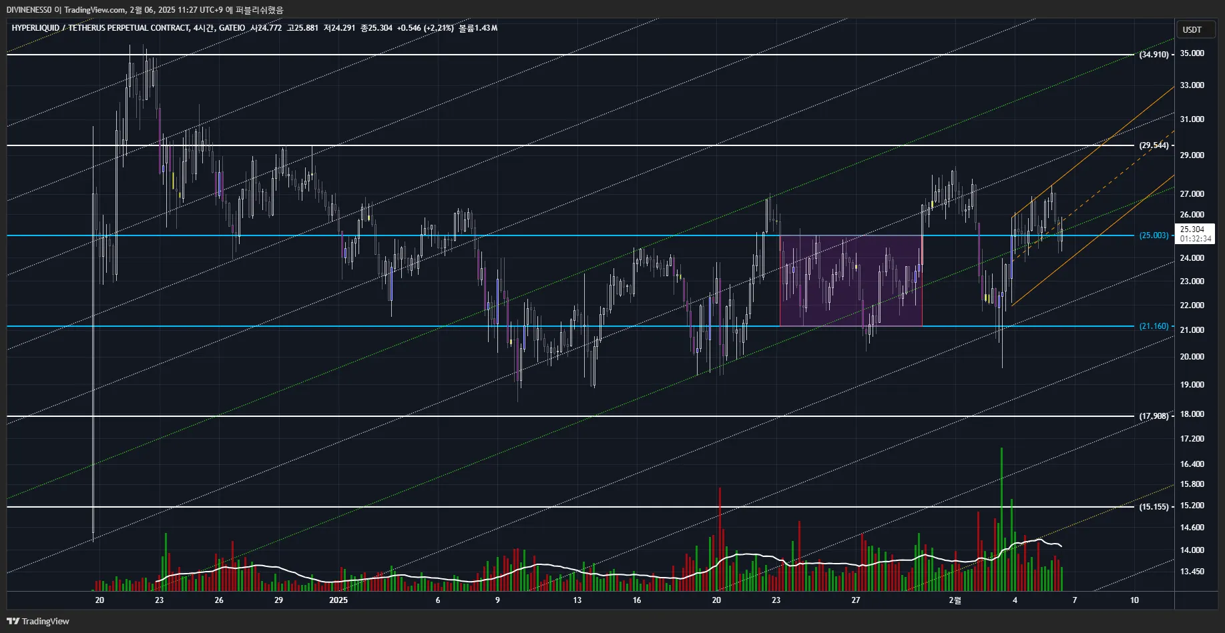Select the purple shaded rectangle on chart
1225x633 pixels.
(851, 281)
